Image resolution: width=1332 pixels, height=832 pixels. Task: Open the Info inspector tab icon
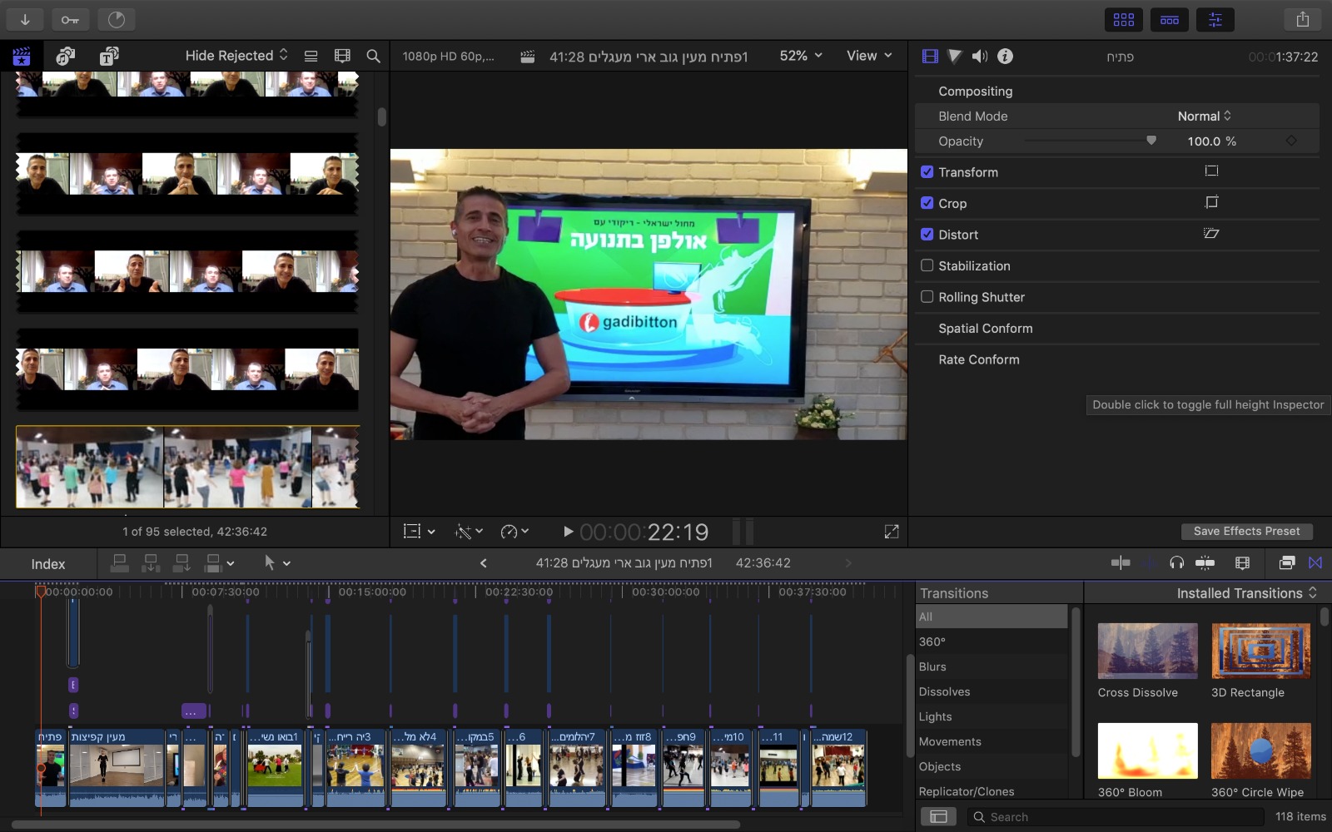(1006, 56)
